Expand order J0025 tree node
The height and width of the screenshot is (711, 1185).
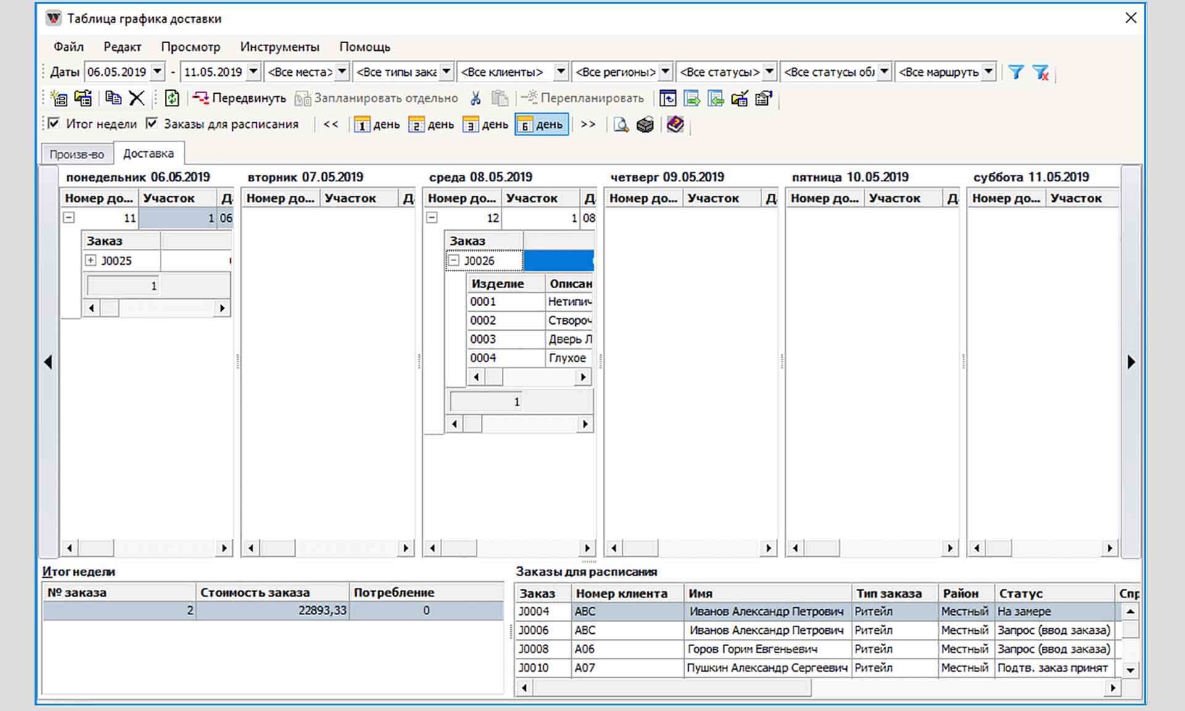pyautogui.click(x=91, y=260)
